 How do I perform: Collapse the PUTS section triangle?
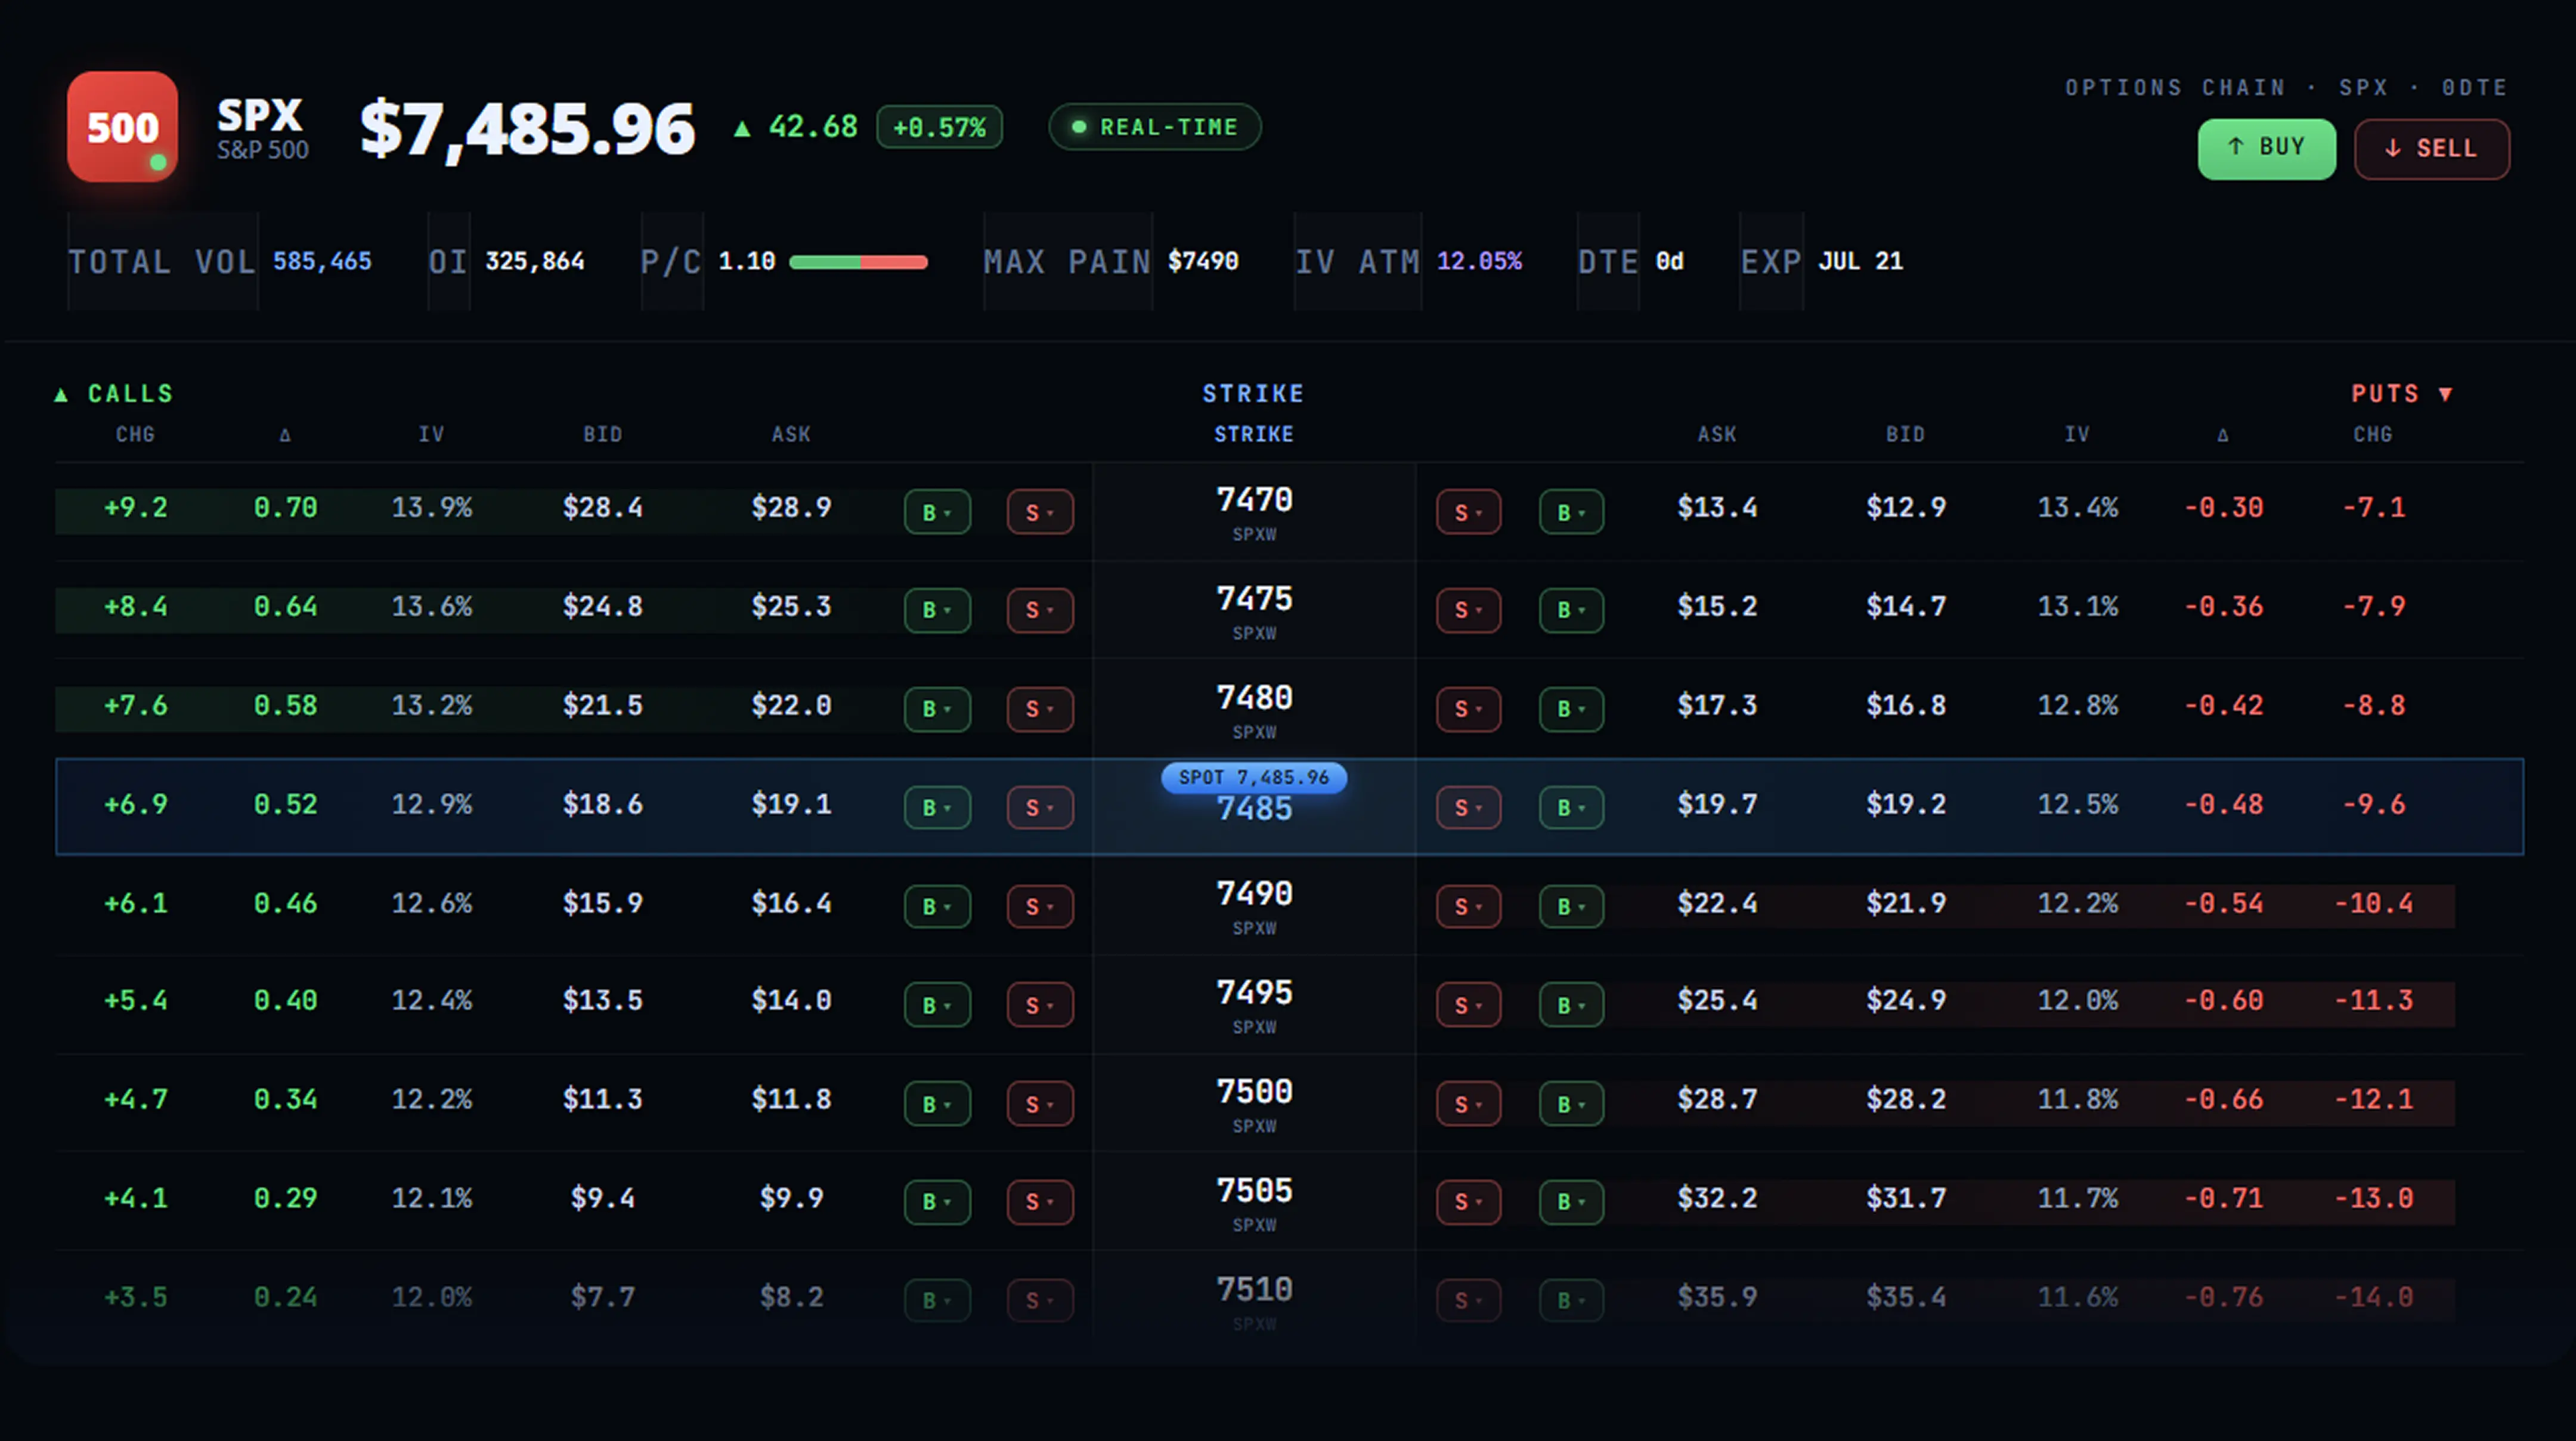pos(2445,394)
